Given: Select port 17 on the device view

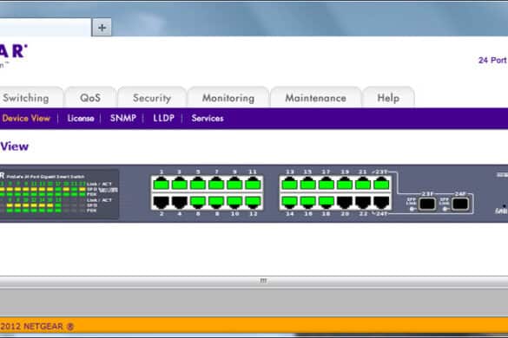Looking at the screenshot, I should coord(327,184).
